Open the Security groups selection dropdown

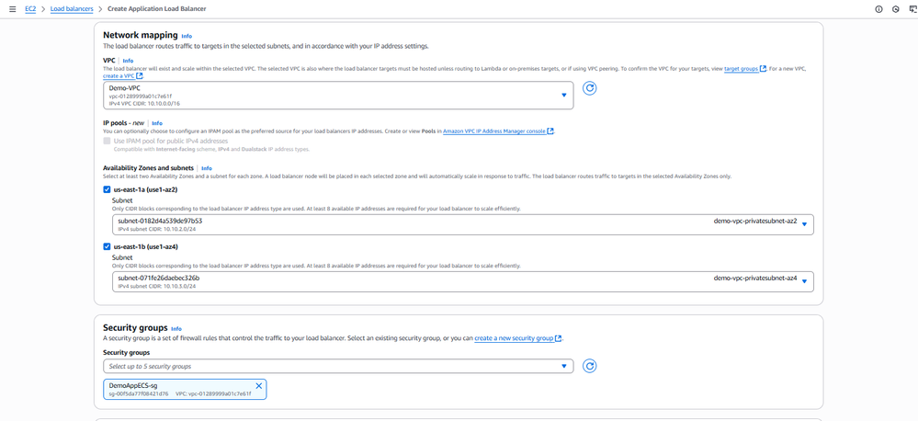[337, 366]
